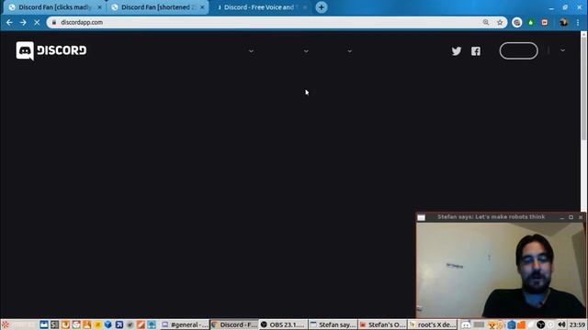Click the round white-ringed extension icon
588x330 pixels.
click(517, 22)
